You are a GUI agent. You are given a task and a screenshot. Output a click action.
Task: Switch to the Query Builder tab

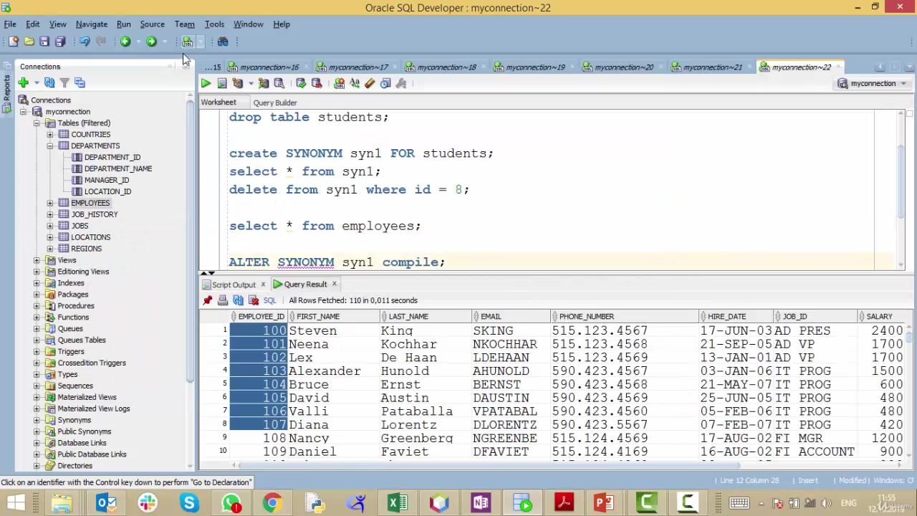pyautogui.click(x=275, y=102)
